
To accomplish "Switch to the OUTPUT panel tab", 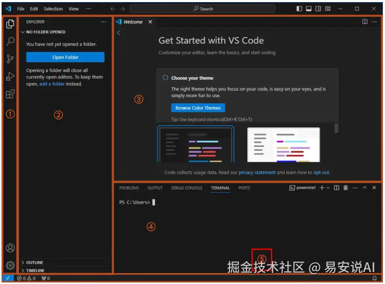I will coord(155,188).
